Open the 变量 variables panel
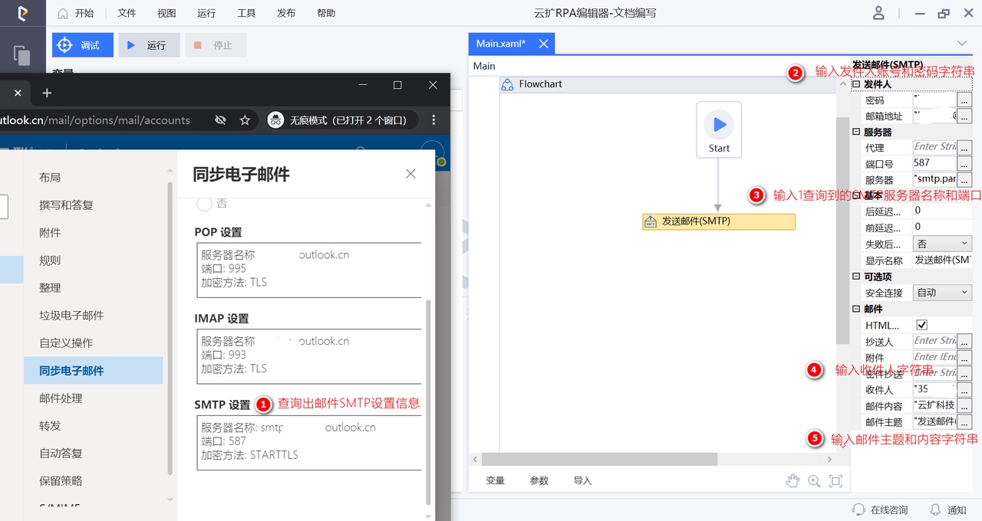 click(496, 480)
